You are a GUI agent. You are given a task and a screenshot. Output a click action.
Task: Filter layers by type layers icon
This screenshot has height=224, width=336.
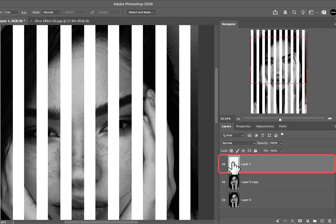263,135
